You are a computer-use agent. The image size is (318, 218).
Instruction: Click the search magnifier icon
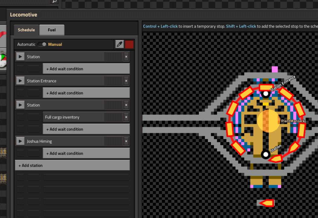point(54,1)
